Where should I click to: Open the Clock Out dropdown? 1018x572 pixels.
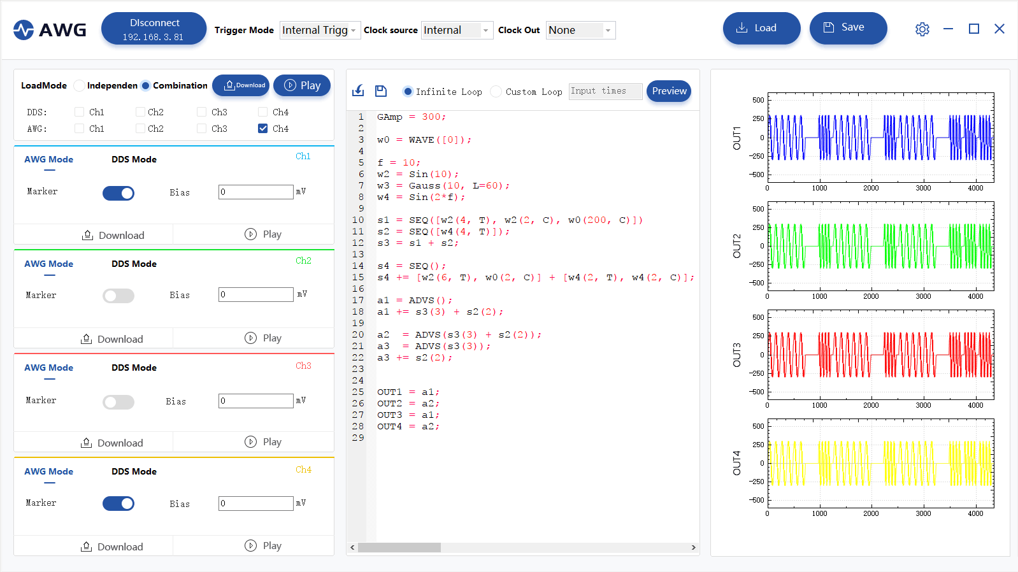pyautogui.click(x=580, y=30)
